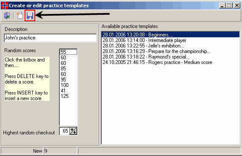This screenshot has height=156, width=242.
Task: Select score 55 in the listbox
Action: click(68, 52)
